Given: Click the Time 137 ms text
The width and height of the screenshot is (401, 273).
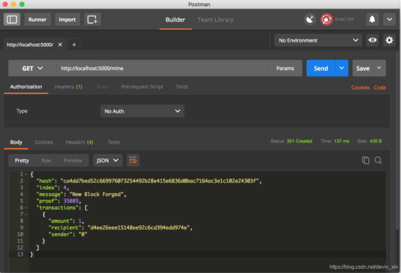Looking at the screenshot, I should pos(335,141).
